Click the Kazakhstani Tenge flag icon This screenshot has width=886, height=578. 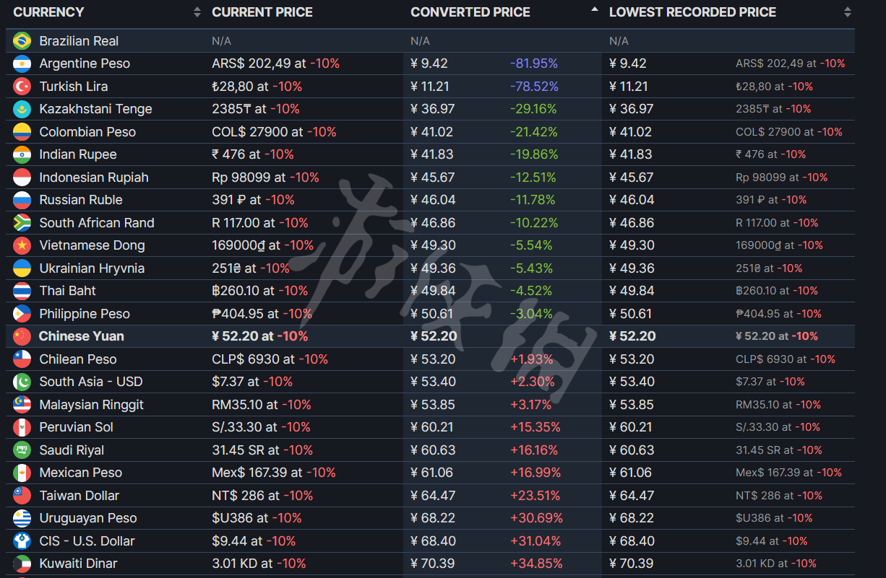(x=22, y=109)
